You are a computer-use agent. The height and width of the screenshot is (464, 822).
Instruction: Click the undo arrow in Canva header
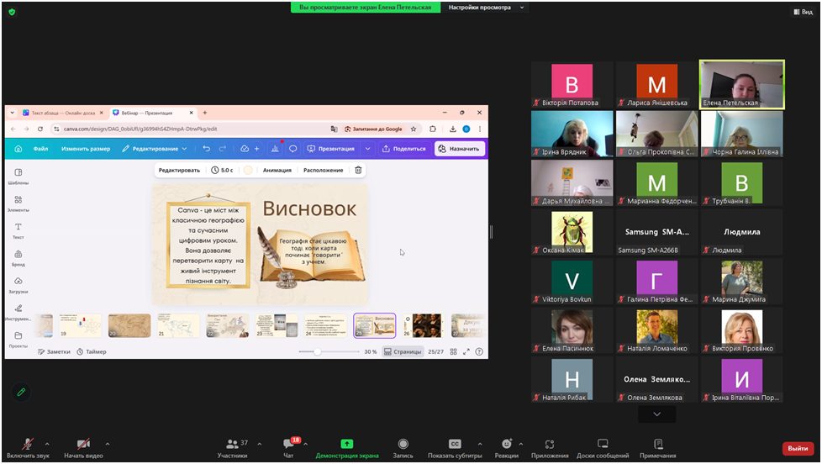coord(206,149)
